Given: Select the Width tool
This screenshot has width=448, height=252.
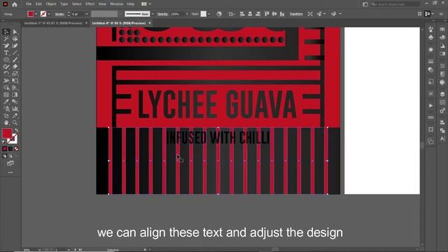Looking at the screenshot, I should [x=6, y=81].
